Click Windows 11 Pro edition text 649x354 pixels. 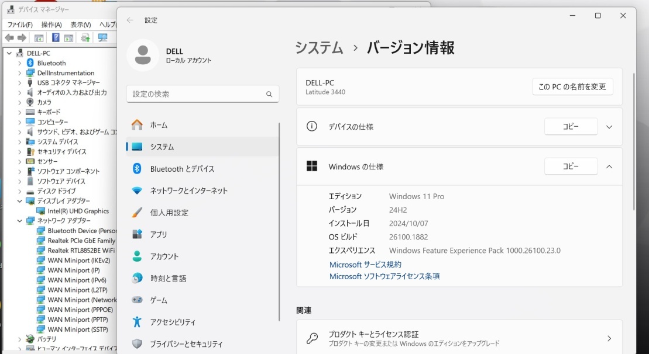pyautogui.click(x=417, y=197)
